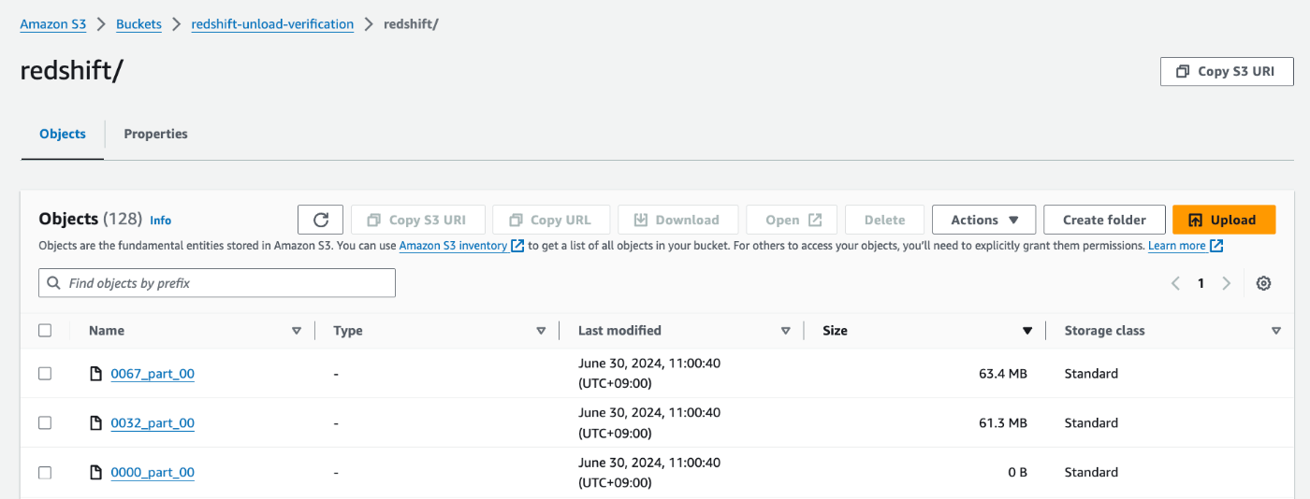The image size is (1310, 499).
Task: Click external link icon after Learn more
Action: click(x=1216, y=246)
